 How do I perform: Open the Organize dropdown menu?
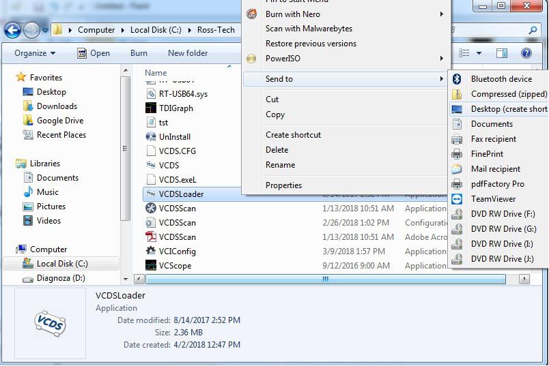35,53
